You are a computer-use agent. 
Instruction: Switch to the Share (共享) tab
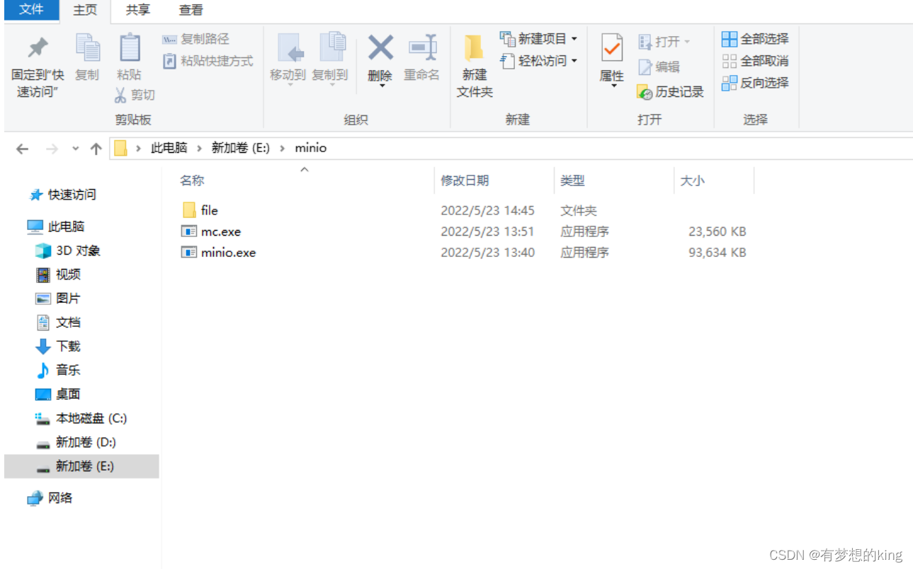[x=137, y=10]
